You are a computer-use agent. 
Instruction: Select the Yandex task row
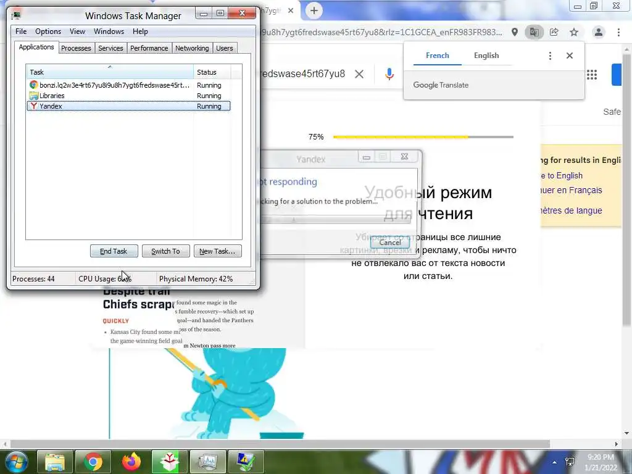[128, 106]
